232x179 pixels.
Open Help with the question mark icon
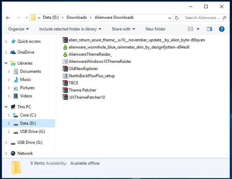click(x=221, y=29)
